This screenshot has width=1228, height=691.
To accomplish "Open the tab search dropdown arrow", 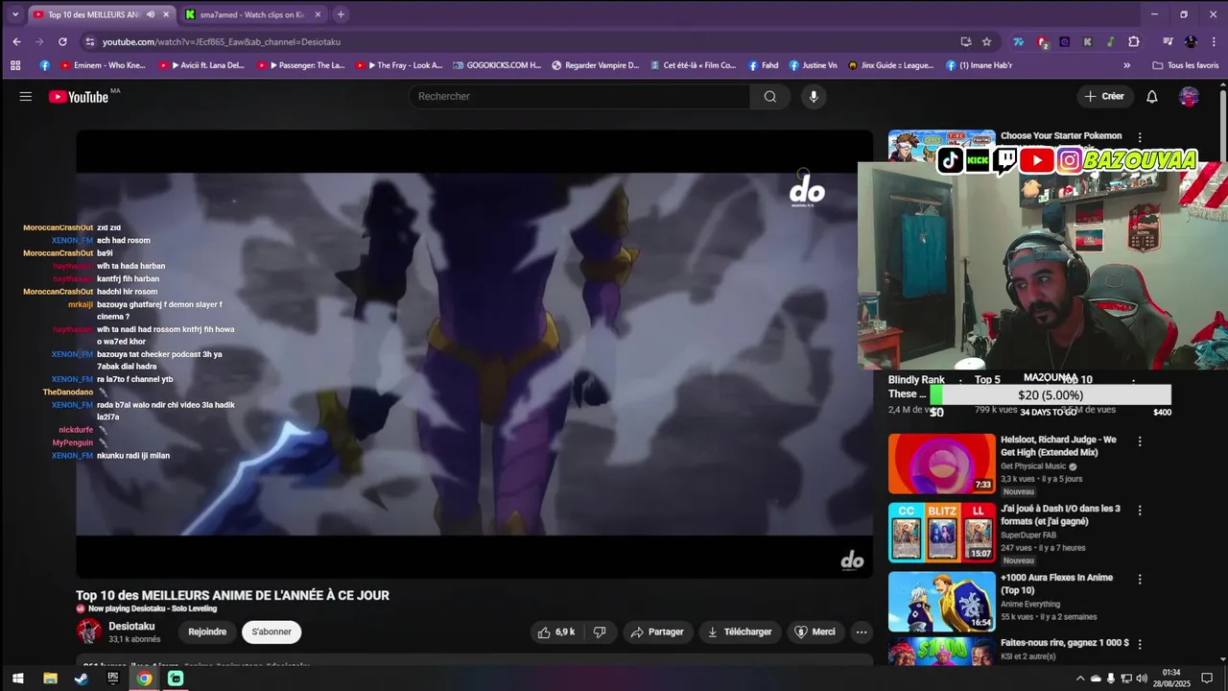I will pos(14,14).
